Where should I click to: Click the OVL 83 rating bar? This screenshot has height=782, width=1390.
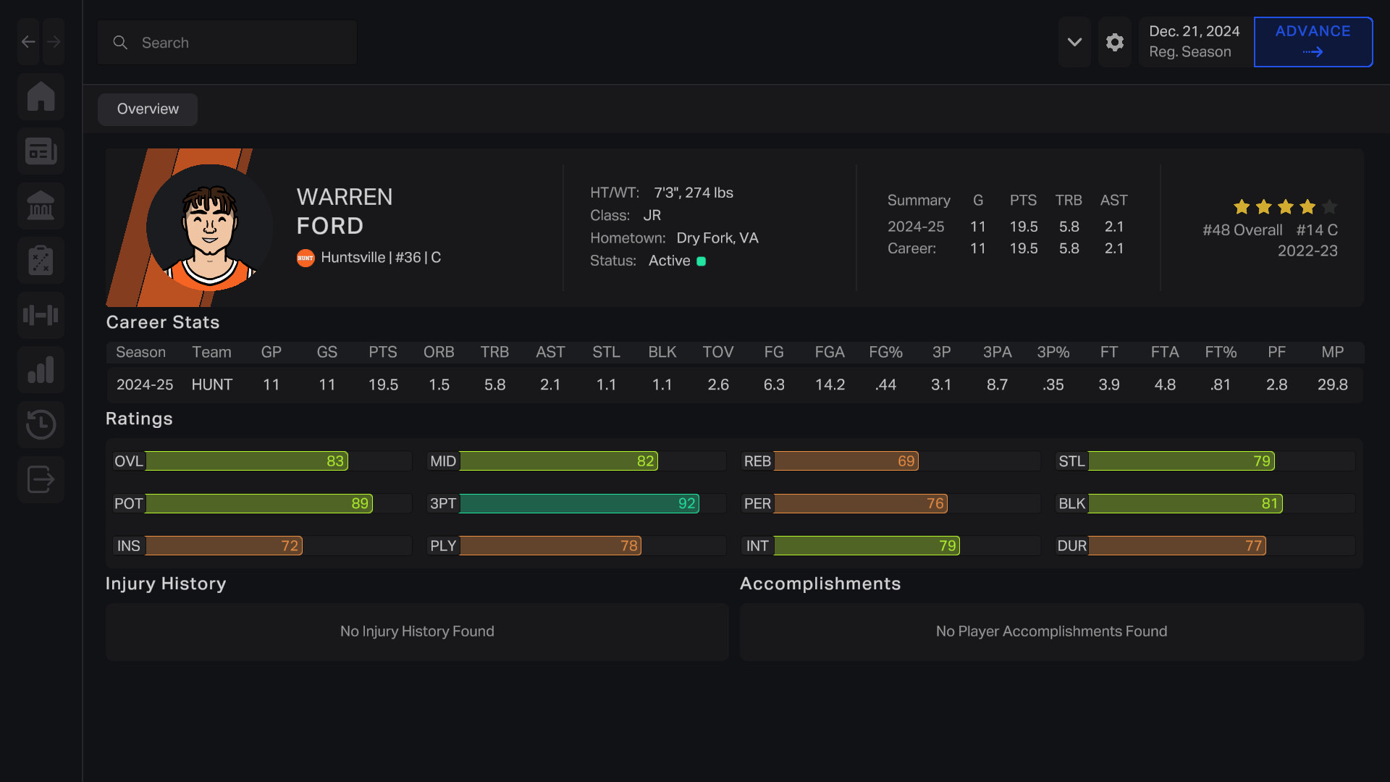click(x=246, y=461)
